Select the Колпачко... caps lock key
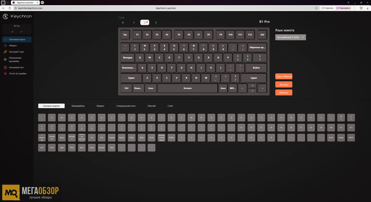Screen dimensions: 371x202 (x=129, y=67)
